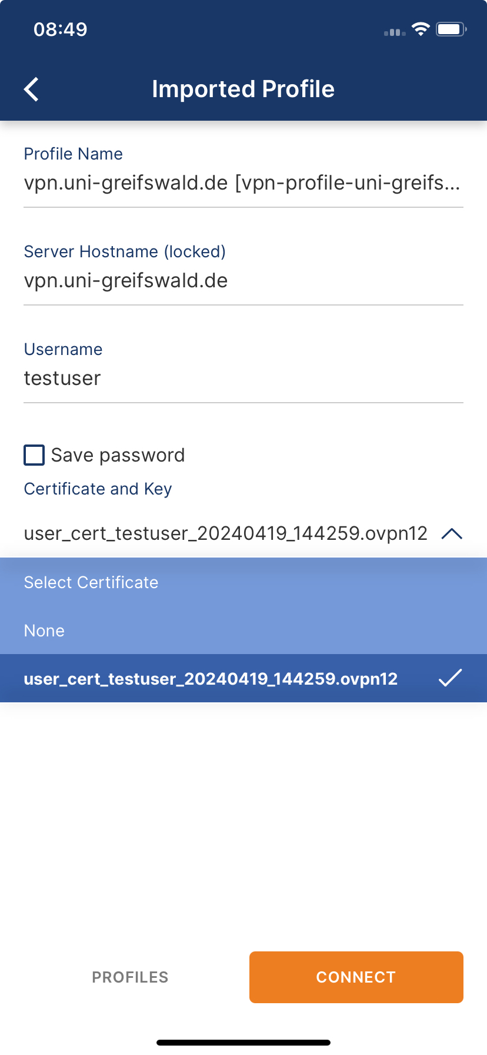Go to PROFILES
Viewport: 487px width, 1055px height.
(x=130, y=977)
